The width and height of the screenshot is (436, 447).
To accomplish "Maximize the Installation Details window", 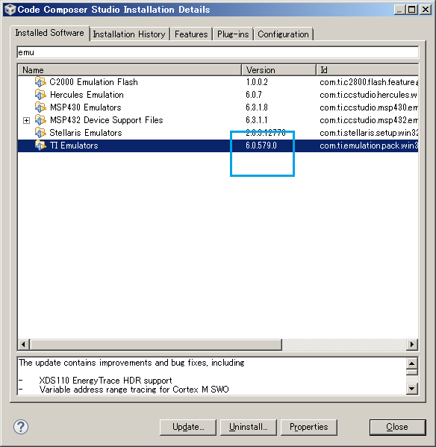I will [x=412, y=10].
